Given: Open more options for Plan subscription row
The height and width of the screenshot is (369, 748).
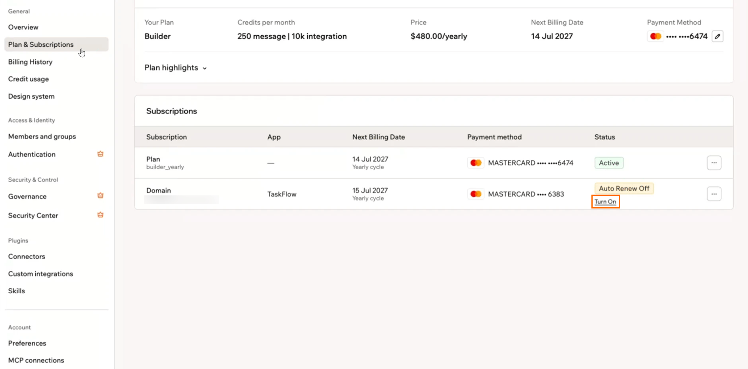Looking at the screenshot, I should [x=714, y=163].
